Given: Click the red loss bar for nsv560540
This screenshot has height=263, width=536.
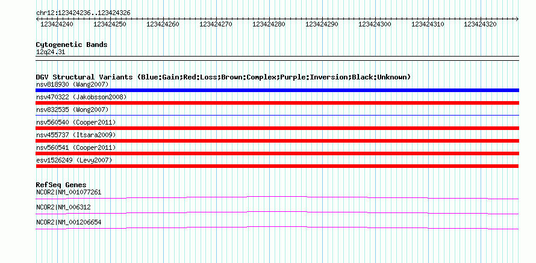Looking at the screenshot, I should (x=277, y=128).
